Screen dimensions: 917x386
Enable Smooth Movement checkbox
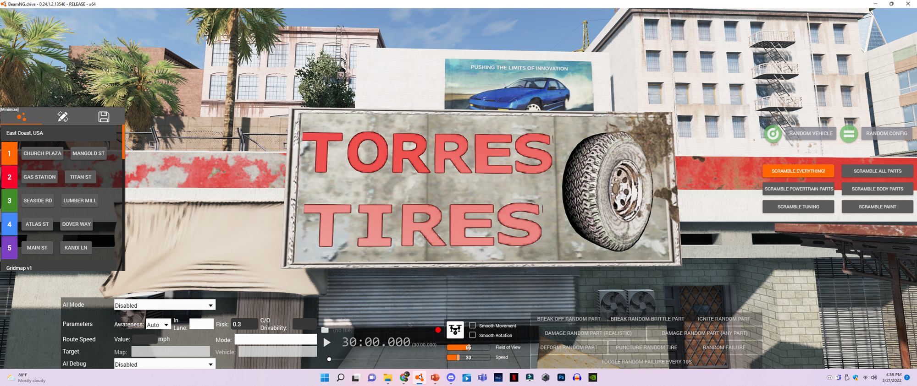[472, 326]
